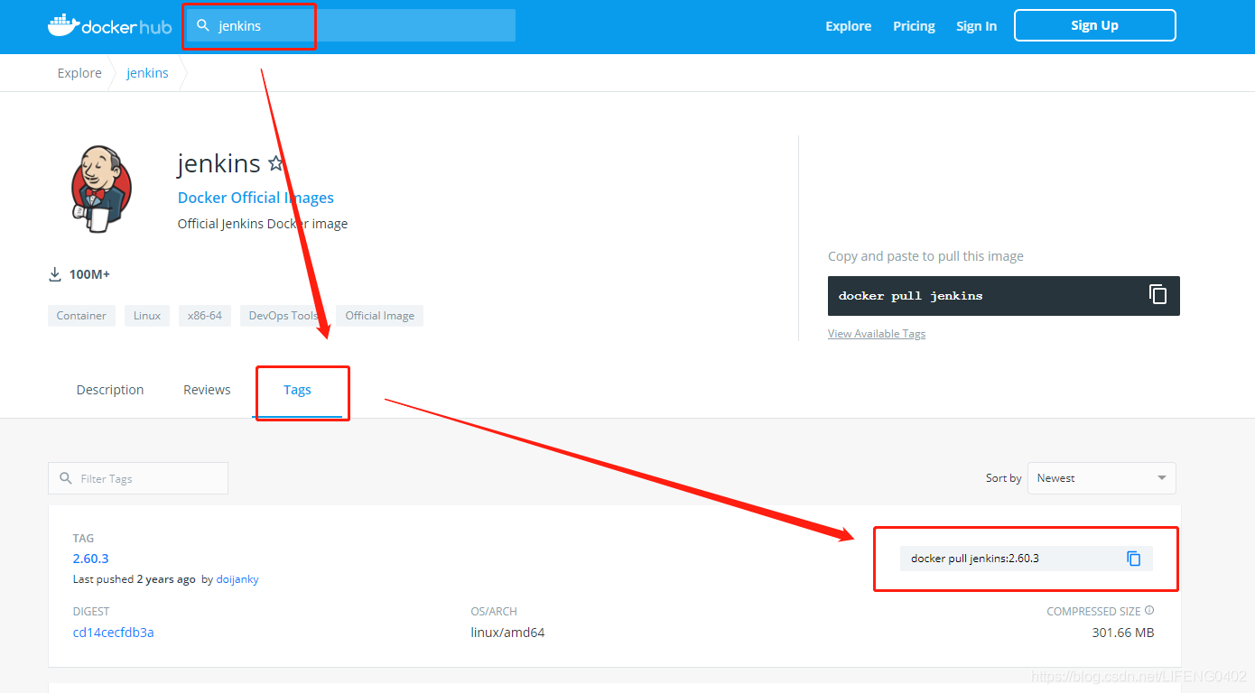Open the Sort by Newest dropdown
The width and height of the screenshot is (1255, 693).
pyautogui.click(x=1102, y=478)
